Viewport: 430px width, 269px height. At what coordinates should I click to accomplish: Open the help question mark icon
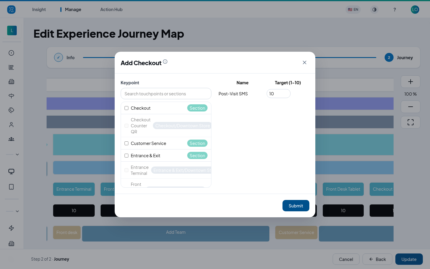(394, 10)
